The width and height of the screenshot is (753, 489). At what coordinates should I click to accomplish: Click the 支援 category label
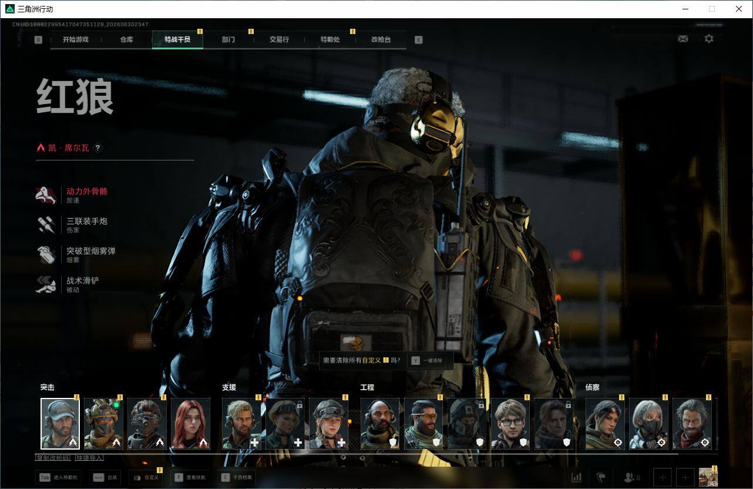tap(229, 387)
